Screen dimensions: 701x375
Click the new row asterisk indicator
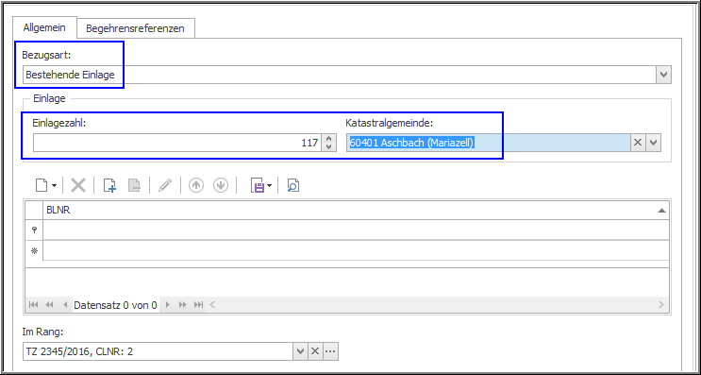click(x=34, y=251)
